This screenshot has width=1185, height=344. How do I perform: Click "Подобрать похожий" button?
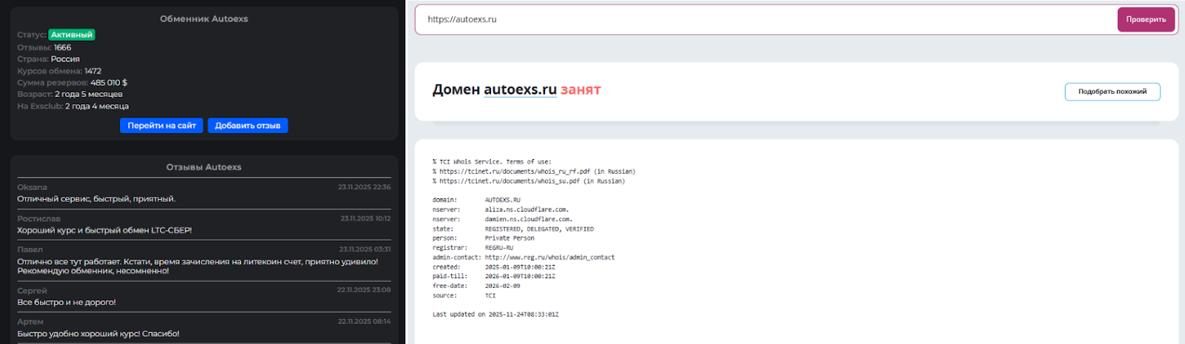(1112, 92)
